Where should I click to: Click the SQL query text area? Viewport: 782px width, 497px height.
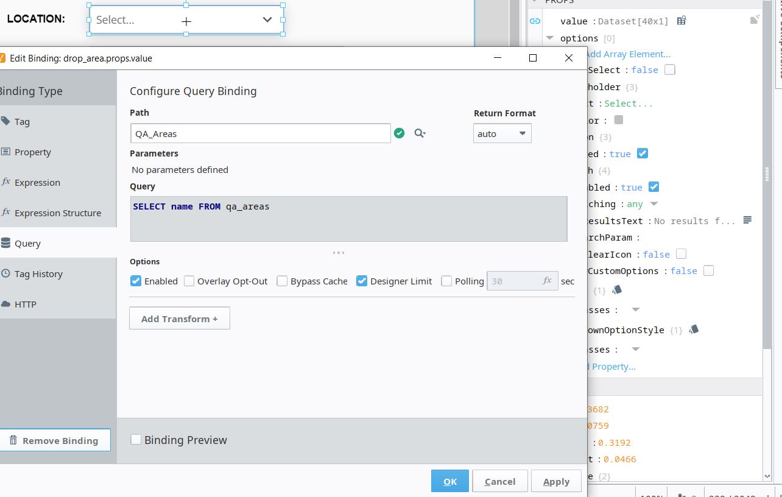pyautogui.click(x=349, y=219)
